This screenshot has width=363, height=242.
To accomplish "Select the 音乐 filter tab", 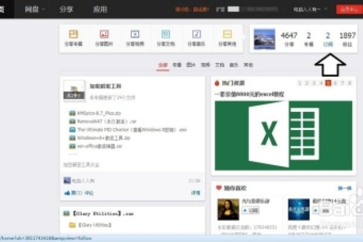I will 234,65.
